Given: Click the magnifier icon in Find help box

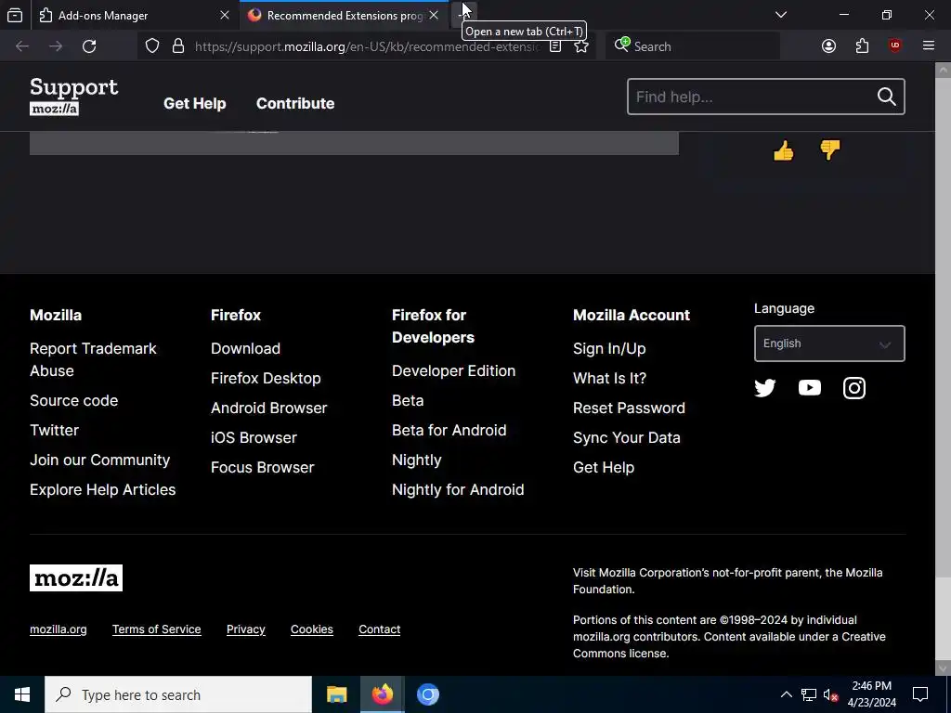Looking at the screenshot, I should coord(886,97).
